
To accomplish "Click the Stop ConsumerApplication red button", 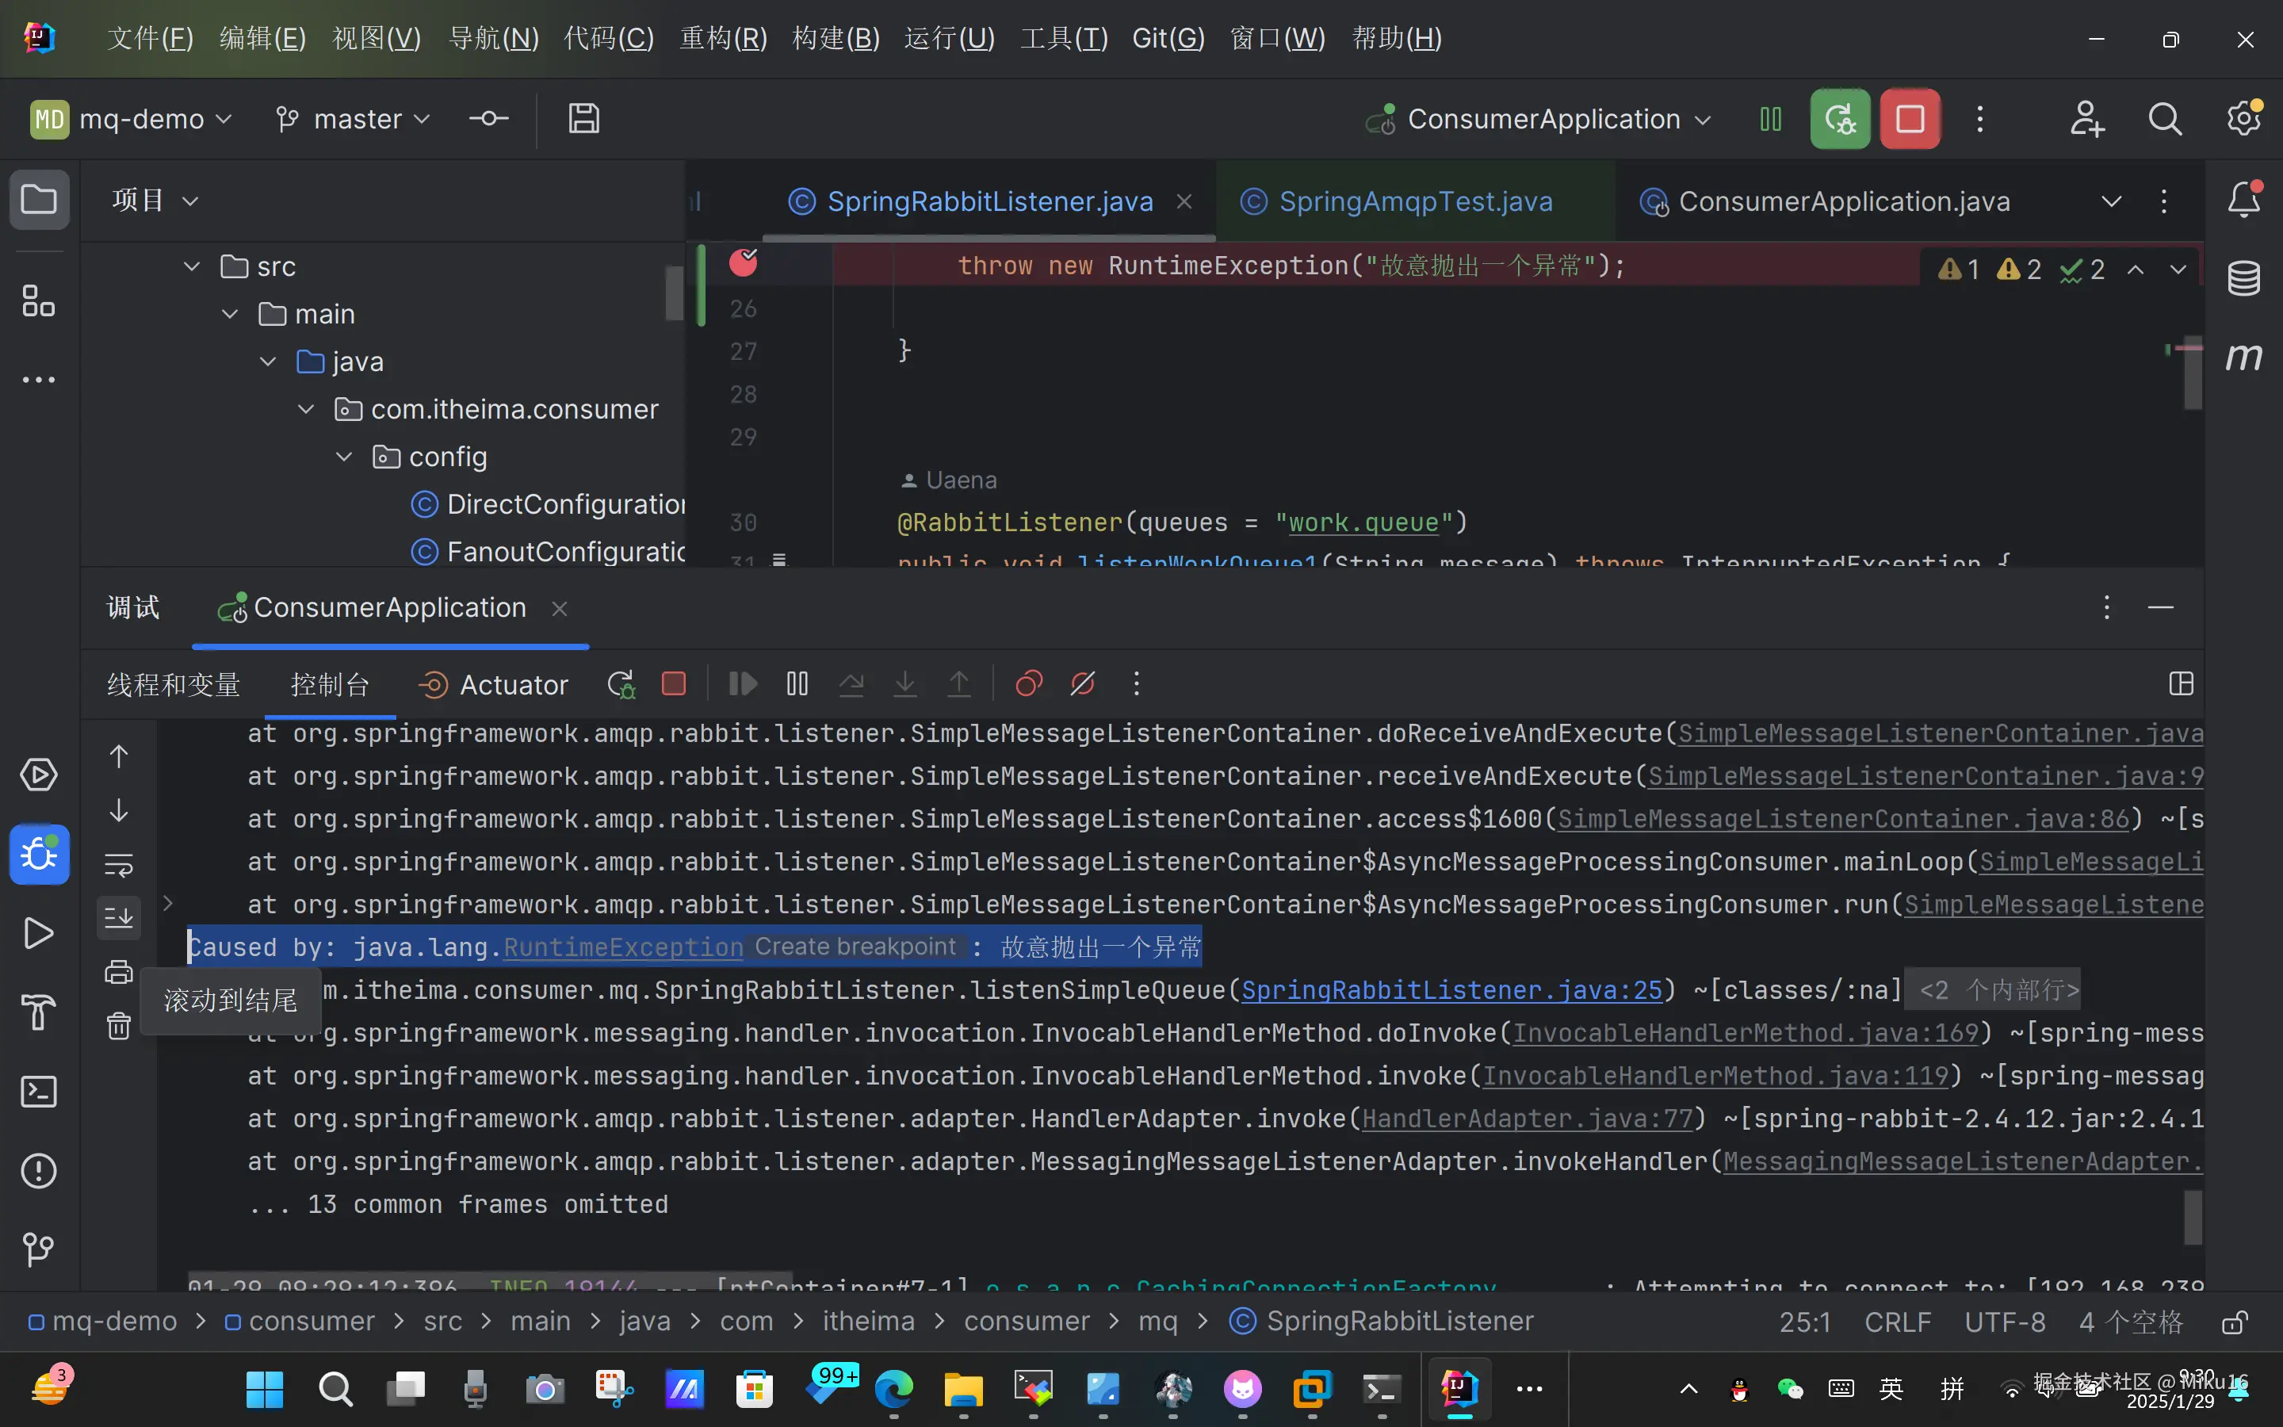I will pos(1910,119).
